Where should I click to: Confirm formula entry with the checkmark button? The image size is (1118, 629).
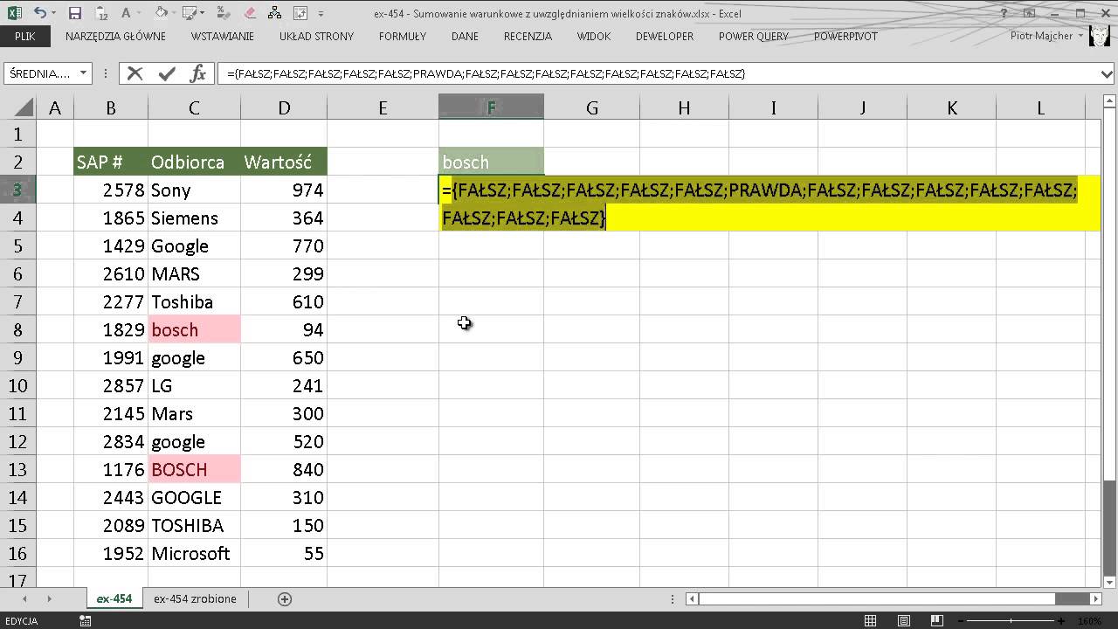click(x=167, y=73)
